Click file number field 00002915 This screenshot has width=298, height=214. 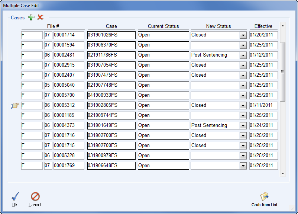point(69,65)
